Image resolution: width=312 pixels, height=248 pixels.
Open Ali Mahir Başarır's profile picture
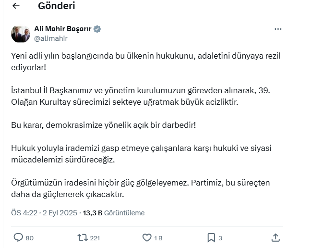pos(21,34)
